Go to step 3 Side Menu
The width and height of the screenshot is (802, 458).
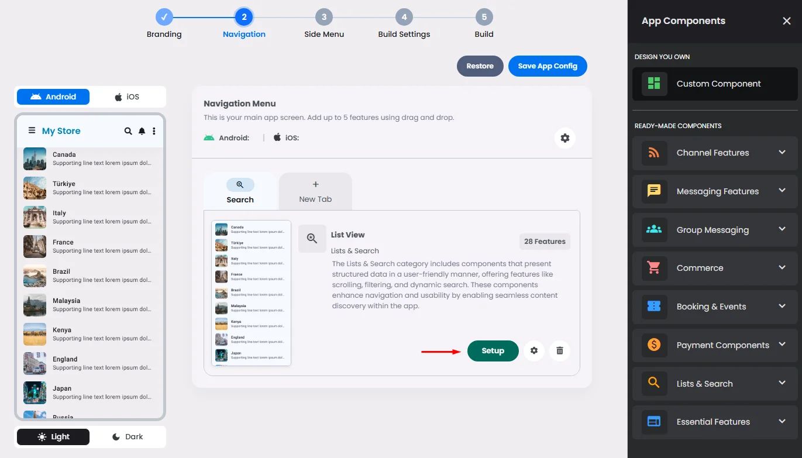(x=324, y=24)
